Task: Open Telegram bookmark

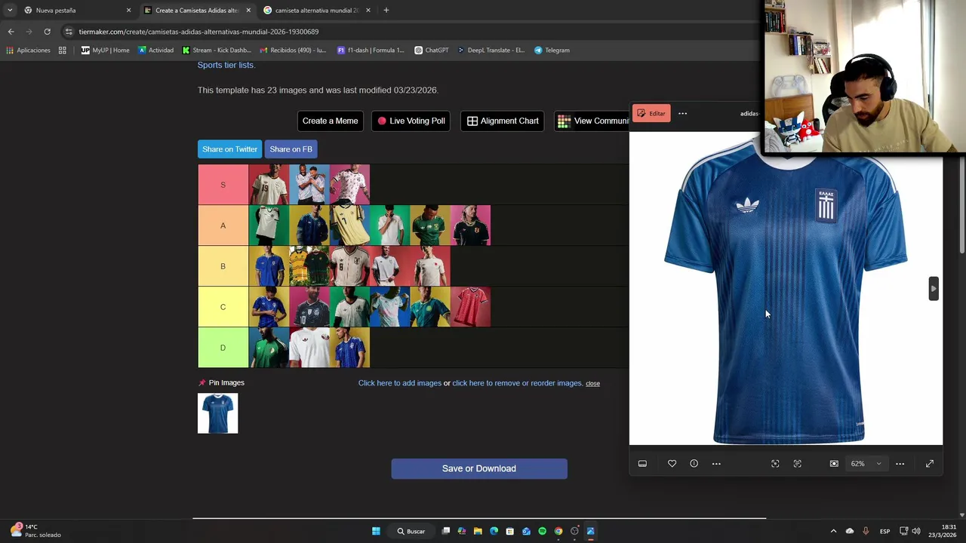Action: (552, 51)
